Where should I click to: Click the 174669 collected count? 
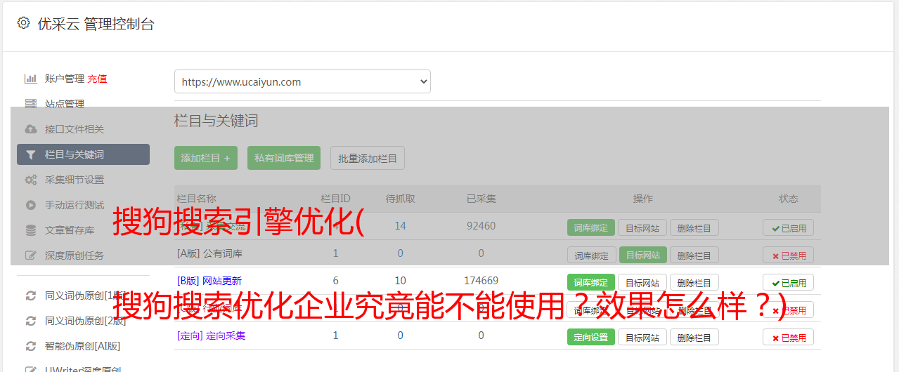click(481, 280)
